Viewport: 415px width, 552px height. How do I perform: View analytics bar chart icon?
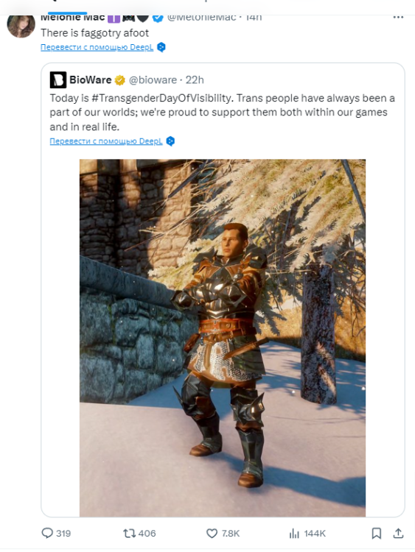click(294, 534)
